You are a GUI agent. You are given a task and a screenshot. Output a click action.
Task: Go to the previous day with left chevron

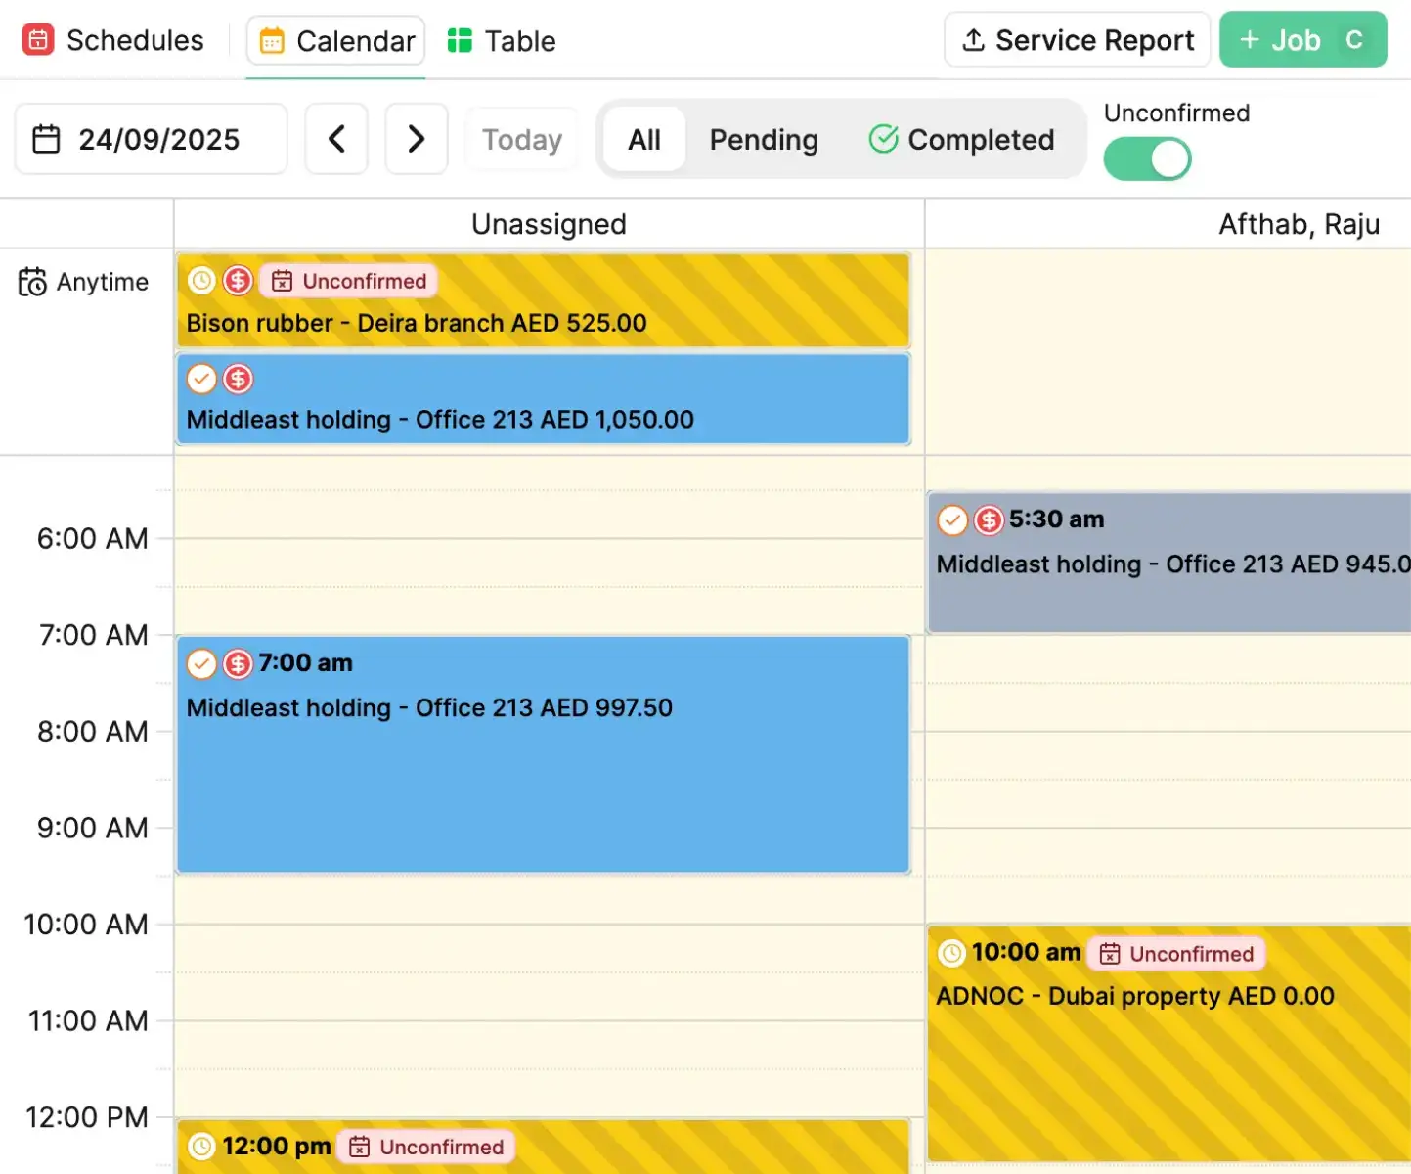pos(336,139)
